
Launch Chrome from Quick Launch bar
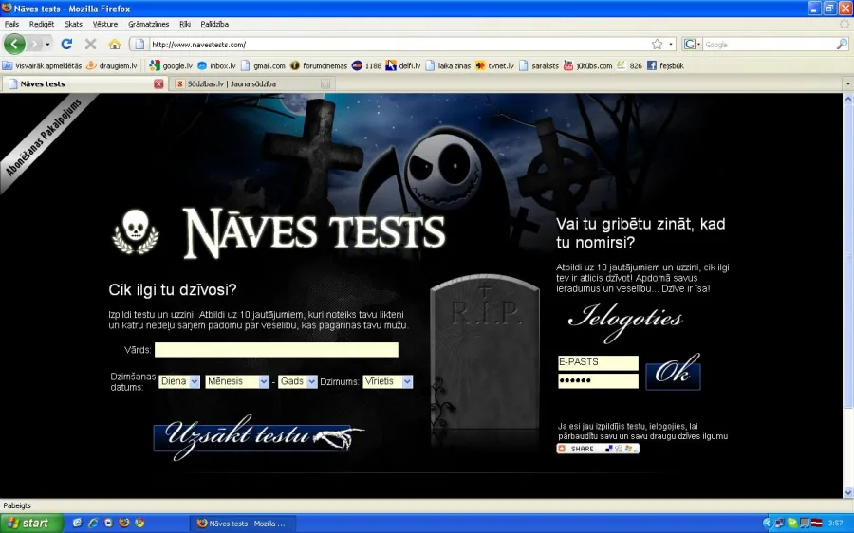click(140, 524)
